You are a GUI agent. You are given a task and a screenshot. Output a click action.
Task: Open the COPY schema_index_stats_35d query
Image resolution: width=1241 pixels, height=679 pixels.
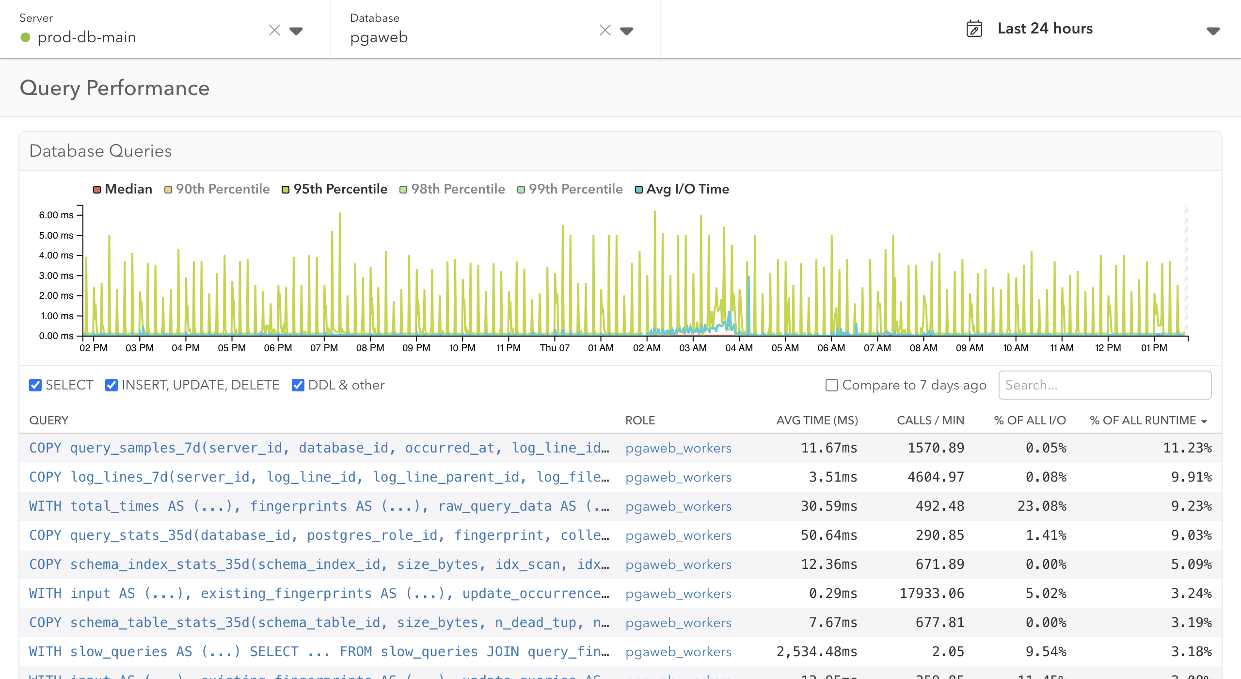pos(319,564)
